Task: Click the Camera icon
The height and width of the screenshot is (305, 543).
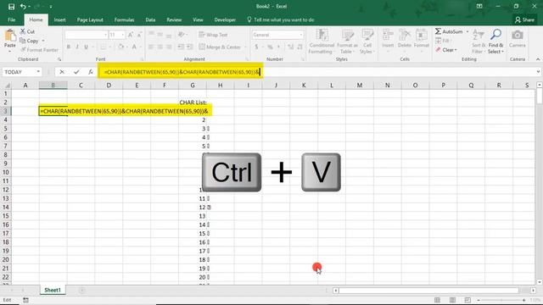Action: coord(518,35)
